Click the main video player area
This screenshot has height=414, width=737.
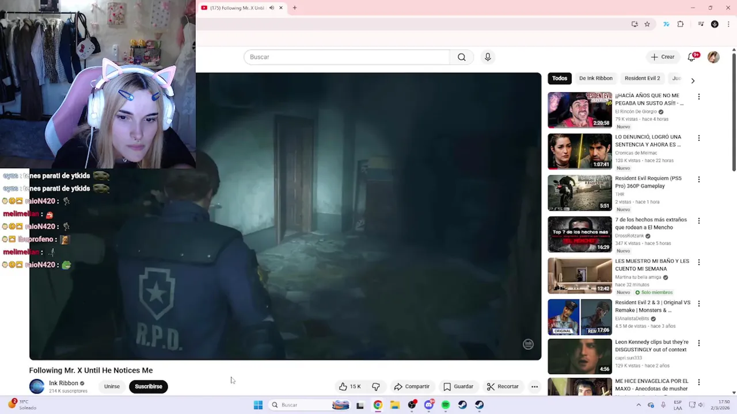tap(285, 216)
